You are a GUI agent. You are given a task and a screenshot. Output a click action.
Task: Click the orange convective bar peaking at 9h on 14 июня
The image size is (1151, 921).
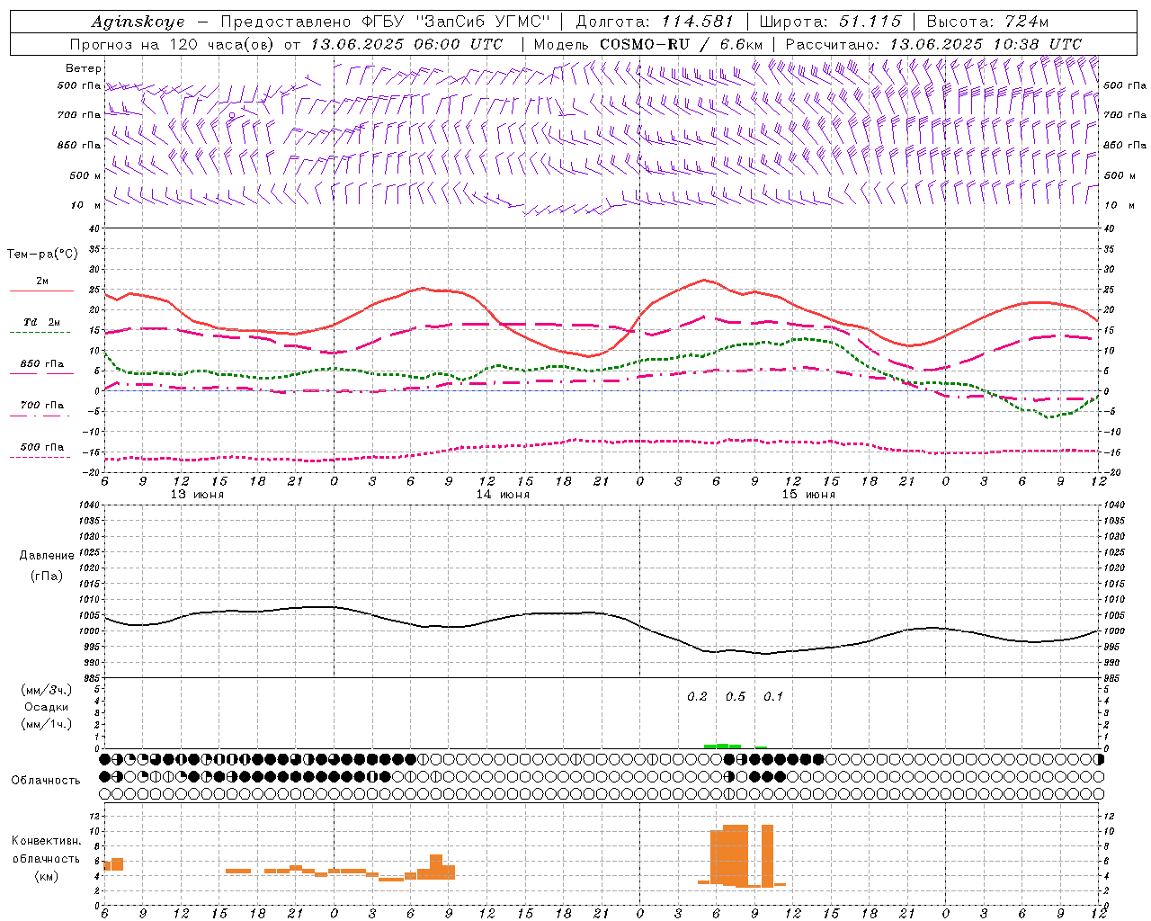pyautogui.click(x=436, y=866)
